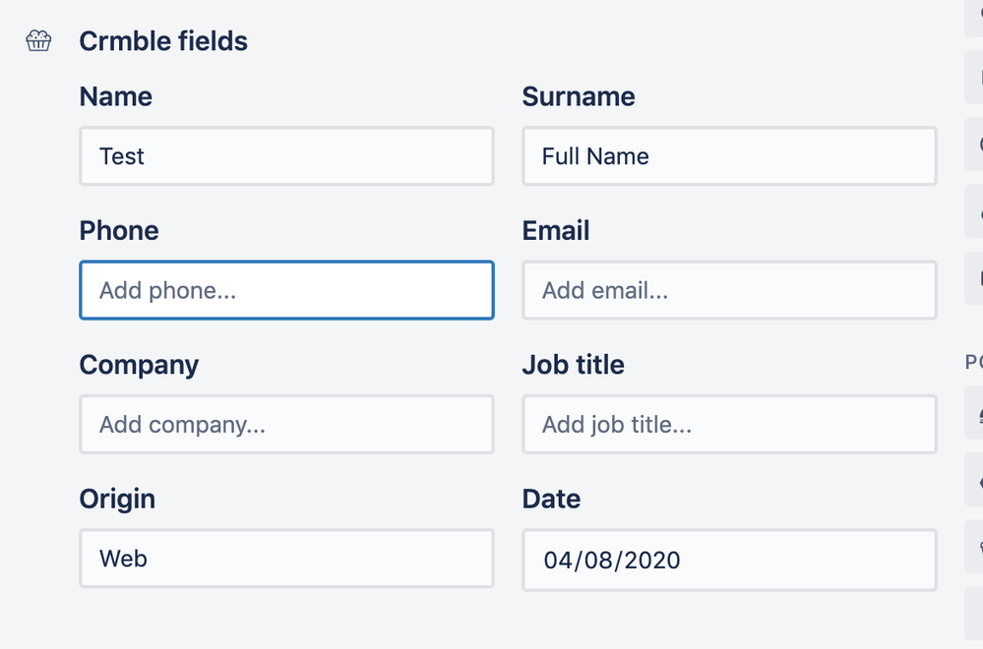
Task: Click the Email label
Action: point(556,230)
